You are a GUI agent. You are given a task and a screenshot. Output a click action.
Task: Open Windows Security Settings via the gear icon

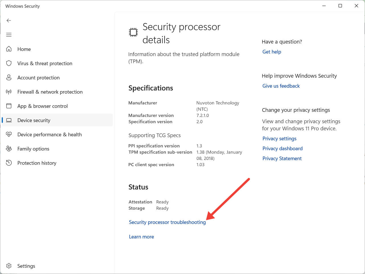coord(9,266)
